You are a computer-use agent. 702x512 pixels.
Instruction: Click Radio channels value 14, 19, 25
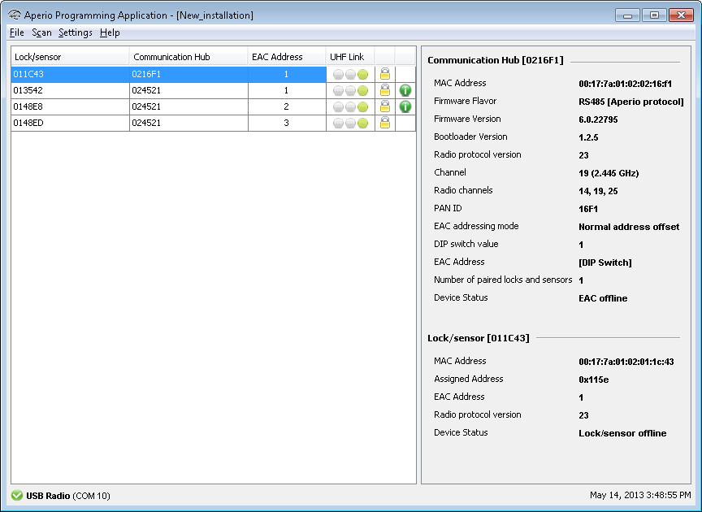pyautogui.click(x=598, y=191)
